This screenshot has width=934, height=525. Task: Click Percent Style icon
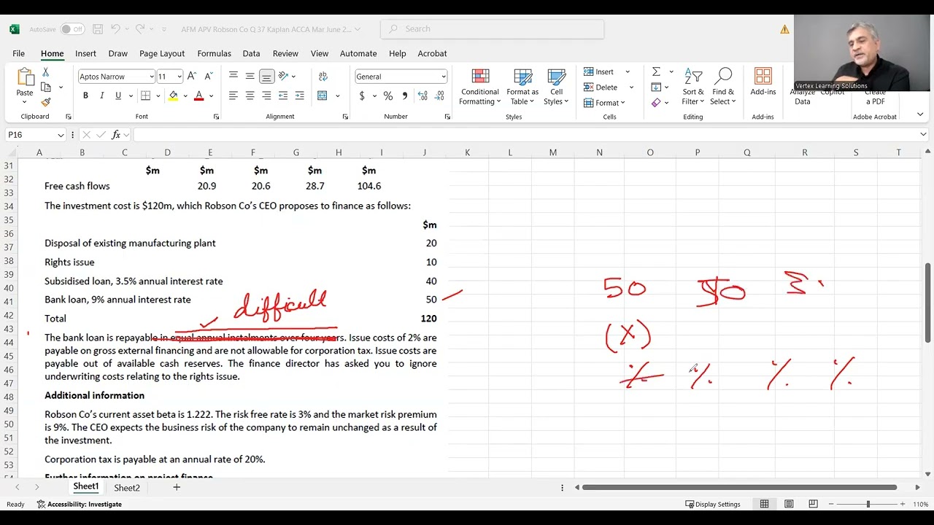tap(387, 96)
